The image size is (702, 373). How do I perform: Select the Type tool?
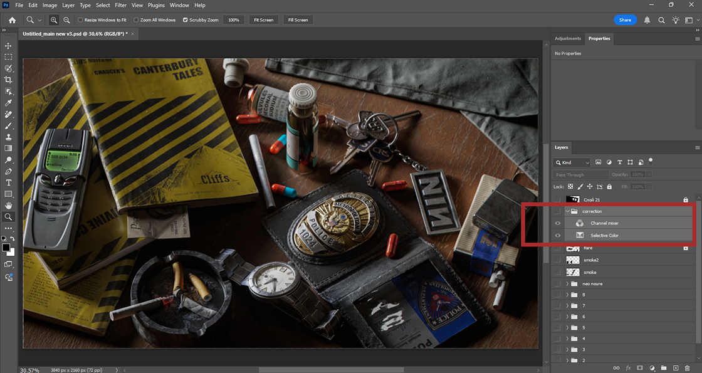[x=8, y=182]
